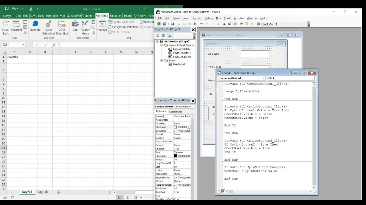
Task: Click the Reset stop icon in VBA toolbar
Action: click(x=224, y=24)
